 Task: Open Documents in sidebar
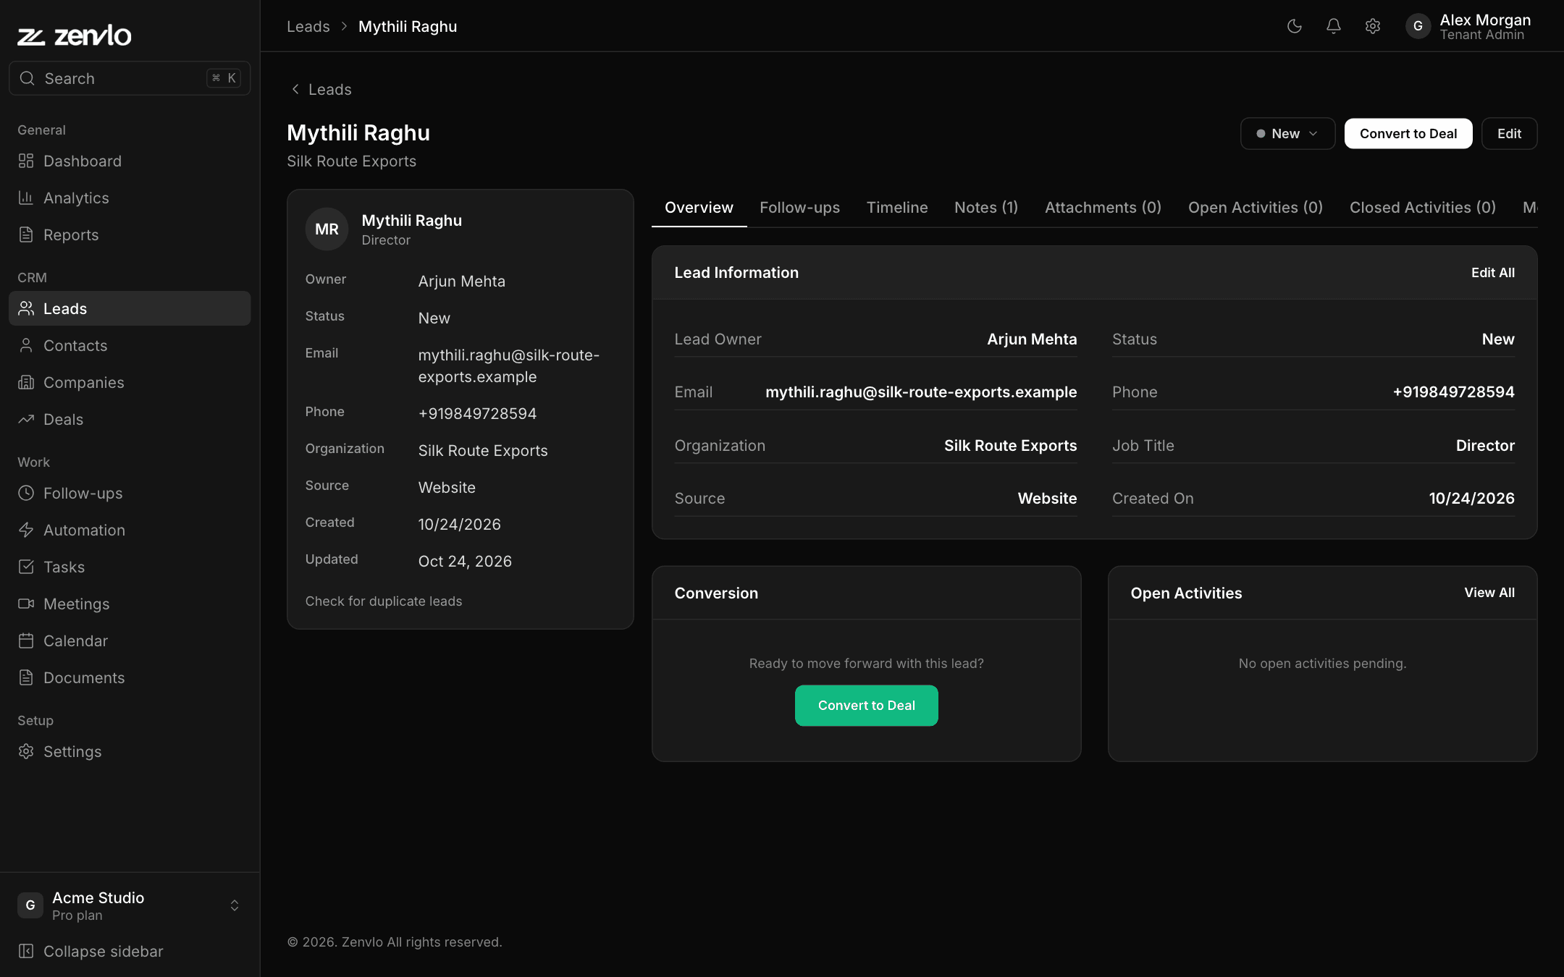click(x=130, y=677)
